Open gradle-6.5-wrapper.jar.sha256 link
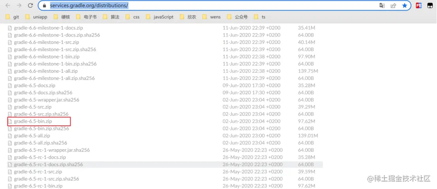This screenshot has height=189, width=437. pos(47,100)
